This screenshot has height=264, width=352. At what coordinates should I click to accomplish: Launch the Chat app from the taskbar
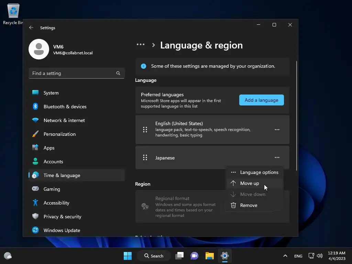195,256
